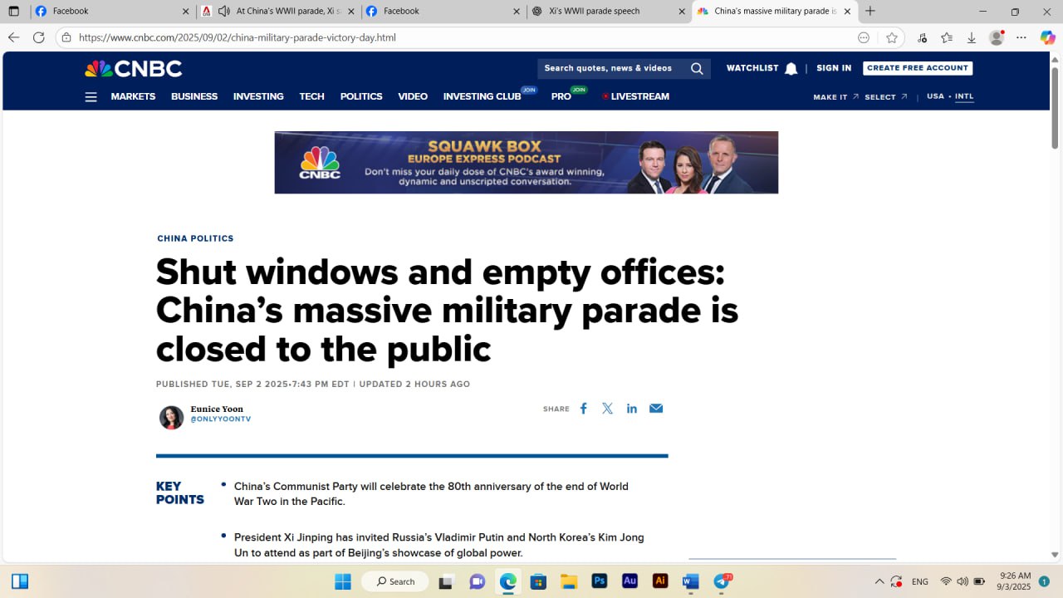The width and height of the screenshot is (1063, 598).
Task: Click ENG language indicator
Action: [920, 581]
